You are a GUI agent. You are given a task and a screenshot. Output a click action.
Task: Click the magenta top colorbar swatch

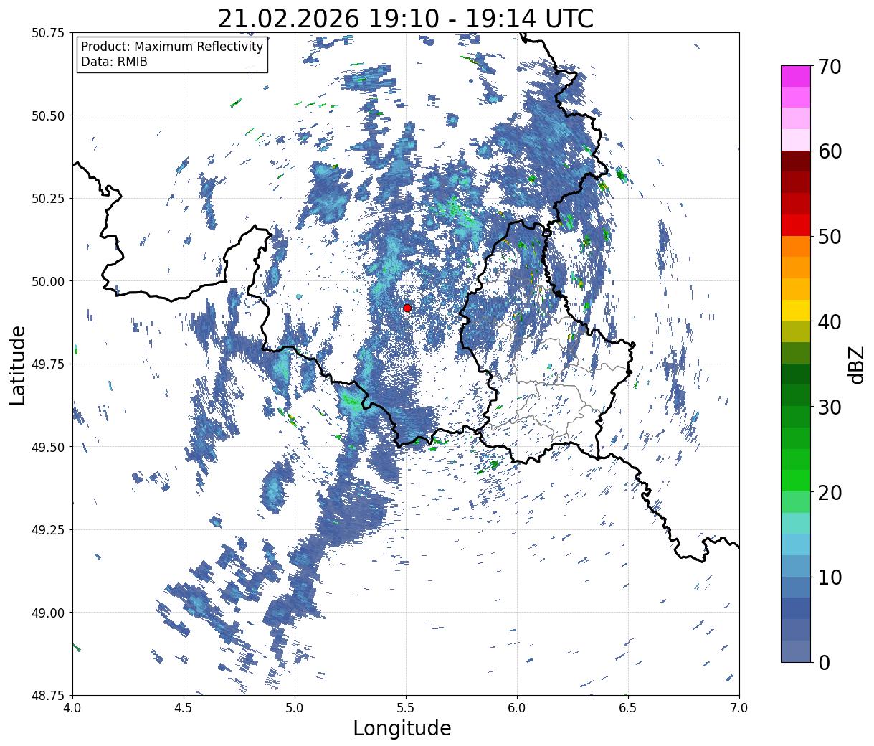coord(796,76)
